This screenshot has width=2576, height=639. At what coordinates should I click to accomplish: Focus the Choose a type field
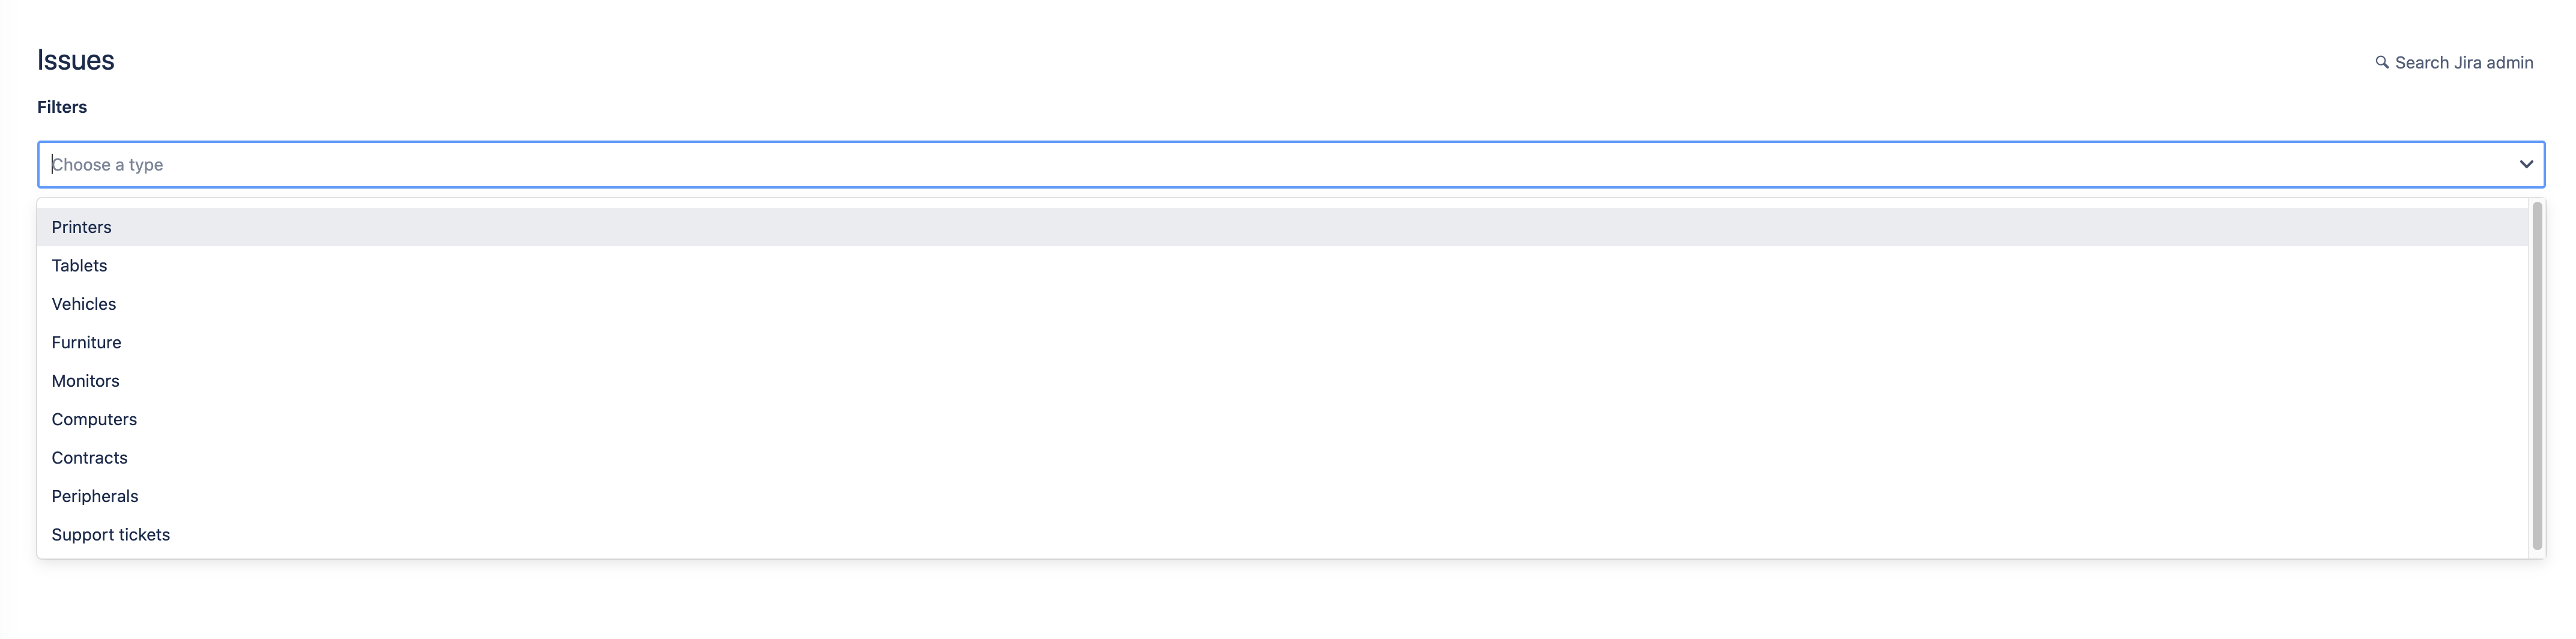(1291, 164)
